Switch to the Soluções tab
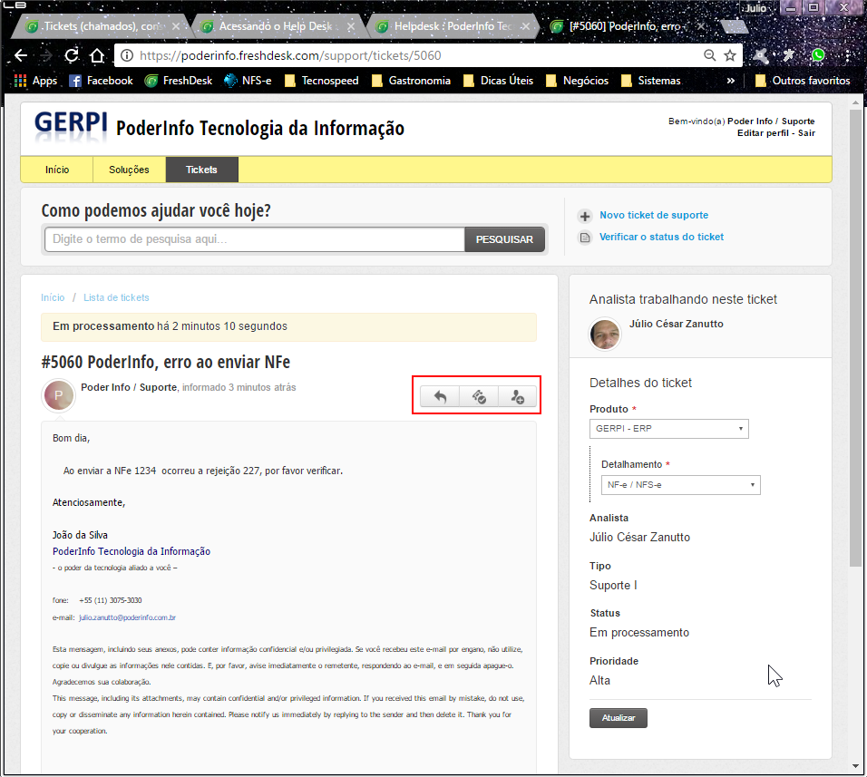 (129, 170)
